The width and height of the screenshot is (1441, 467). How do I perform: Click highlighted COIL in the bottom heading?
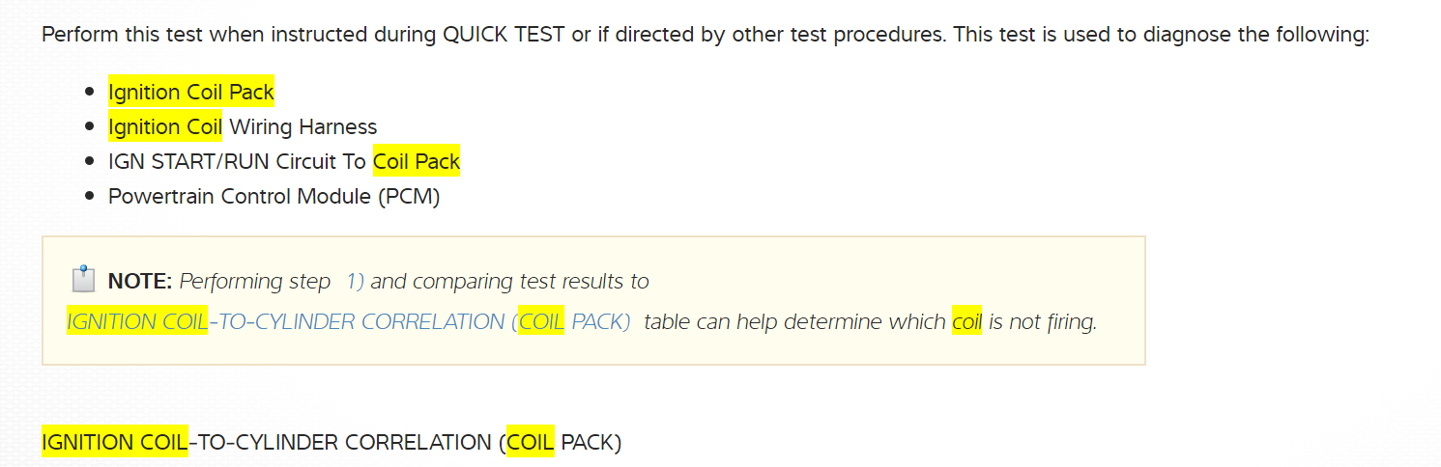(530, 443)
